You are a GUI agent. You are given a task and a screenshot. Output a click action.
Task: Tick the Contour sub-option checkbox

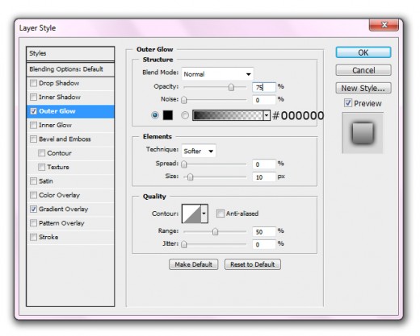click(41, 153)
